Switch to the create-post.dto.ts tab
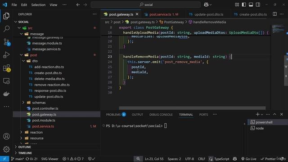The image size is (288, 162). 251,14
